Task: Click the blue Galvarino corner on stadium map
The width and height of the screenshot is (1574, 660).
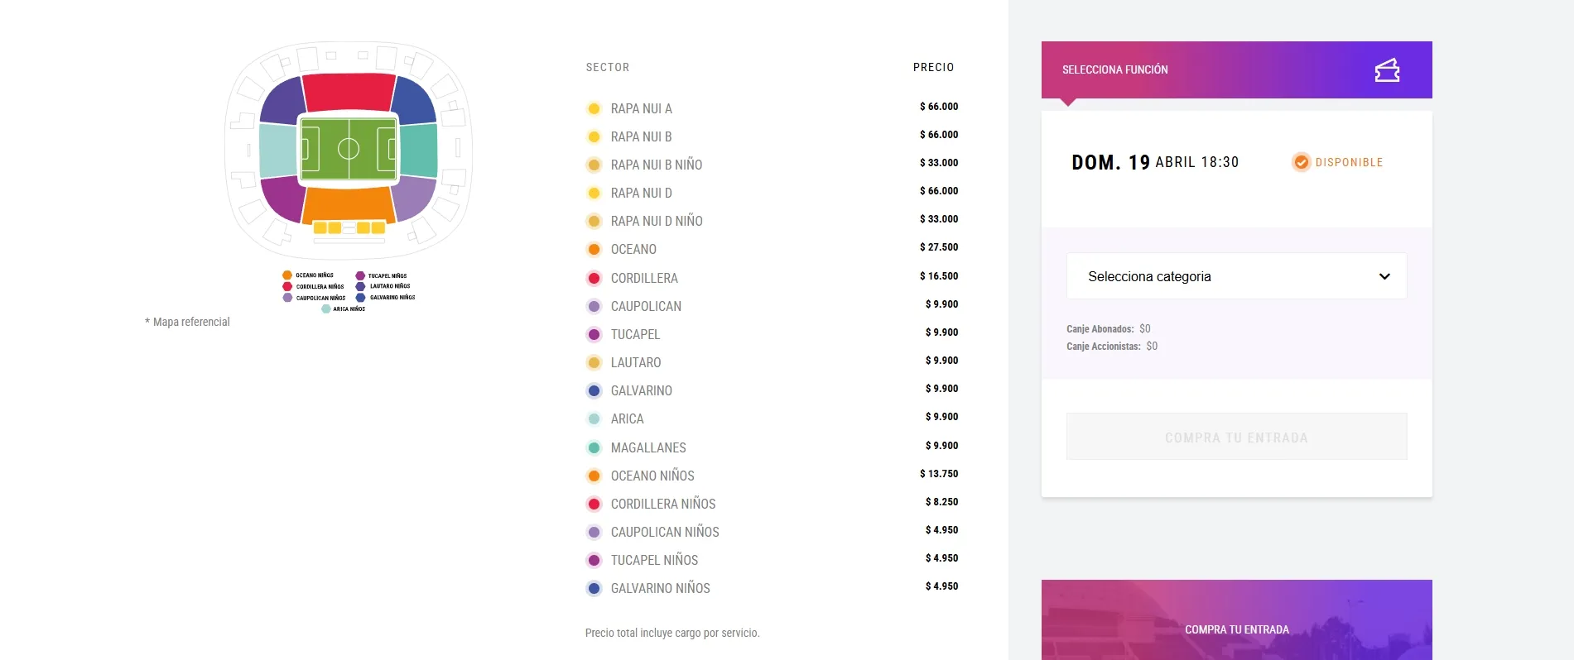Action: [x=414, y=103]
